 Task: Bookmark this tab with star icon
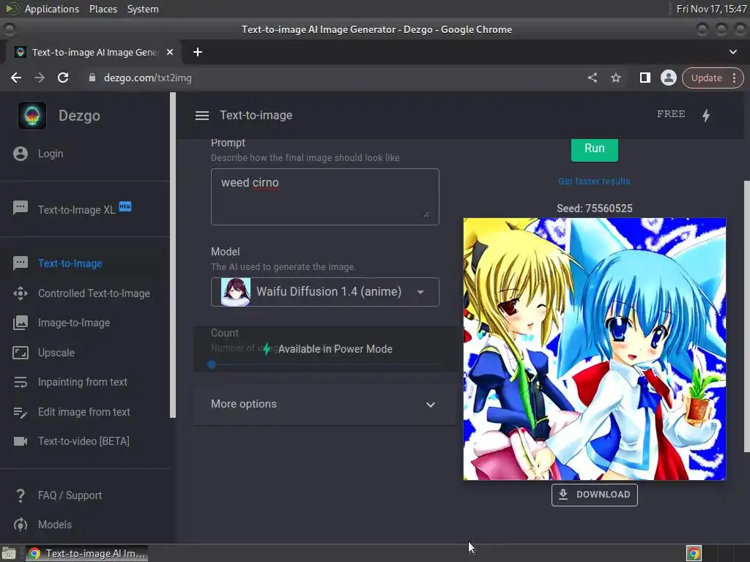615,78
